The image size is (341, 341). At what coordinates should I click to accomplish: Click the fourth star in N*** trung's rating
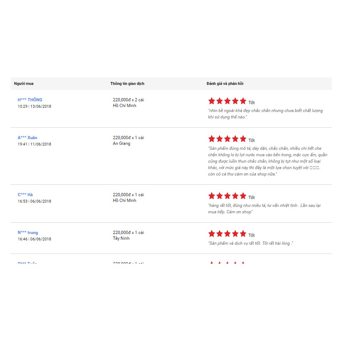[x=235, y=234]
